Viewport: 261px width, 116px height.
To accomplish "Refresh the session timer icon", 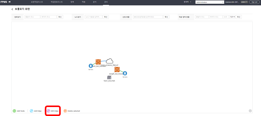I will tap(246, 2).
